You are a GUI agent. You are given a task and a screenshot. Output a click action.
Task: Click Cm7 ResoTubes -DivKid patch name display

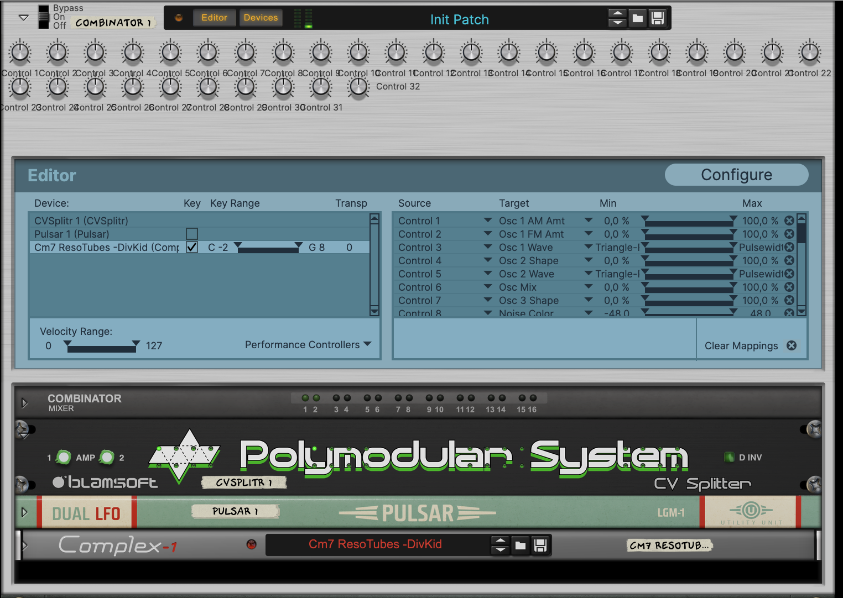pos(375,544)
